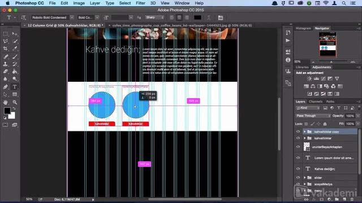Viewport: 362px width, 203px height.
Task: Delete layer with the trash icon
Action: [352, 199]
